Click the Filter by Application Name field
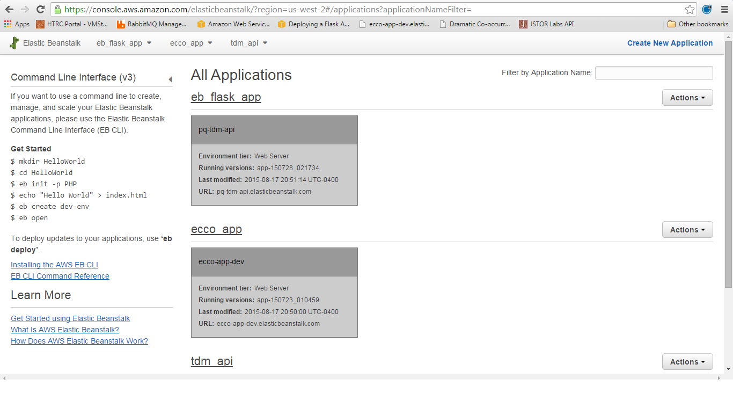This screenshot has height=393, width=733. click(654, 73)
